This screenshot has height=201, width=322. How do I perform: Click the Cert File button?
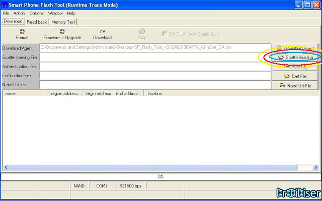[295, 76]
